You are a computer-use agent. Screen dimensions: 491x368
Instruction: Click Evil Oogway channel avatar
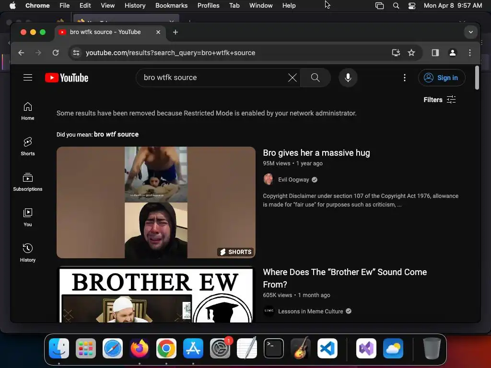tap(269, 179)
